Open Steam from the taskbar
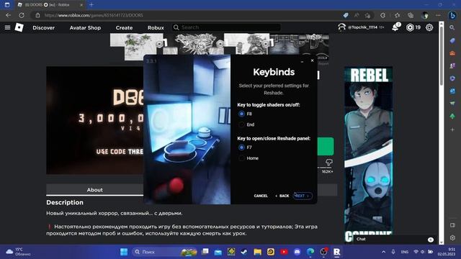The height and width of the screenshot is (259, 461). coord(244,252)
